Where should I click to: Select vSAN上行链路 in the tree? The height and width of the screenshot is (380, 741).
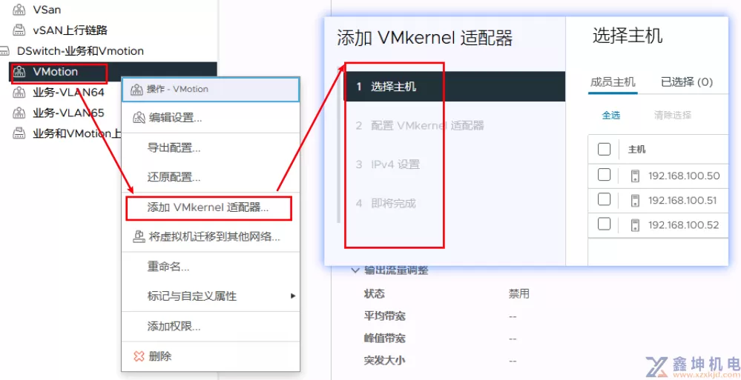(70, 30)
